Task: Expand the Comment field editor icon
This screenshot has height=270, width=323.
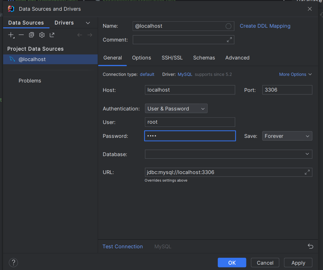Action: pyautogui.click(x=229, y=40)
